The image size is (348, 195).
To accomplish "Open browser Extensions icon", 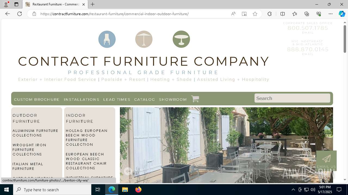I will 269,14.
